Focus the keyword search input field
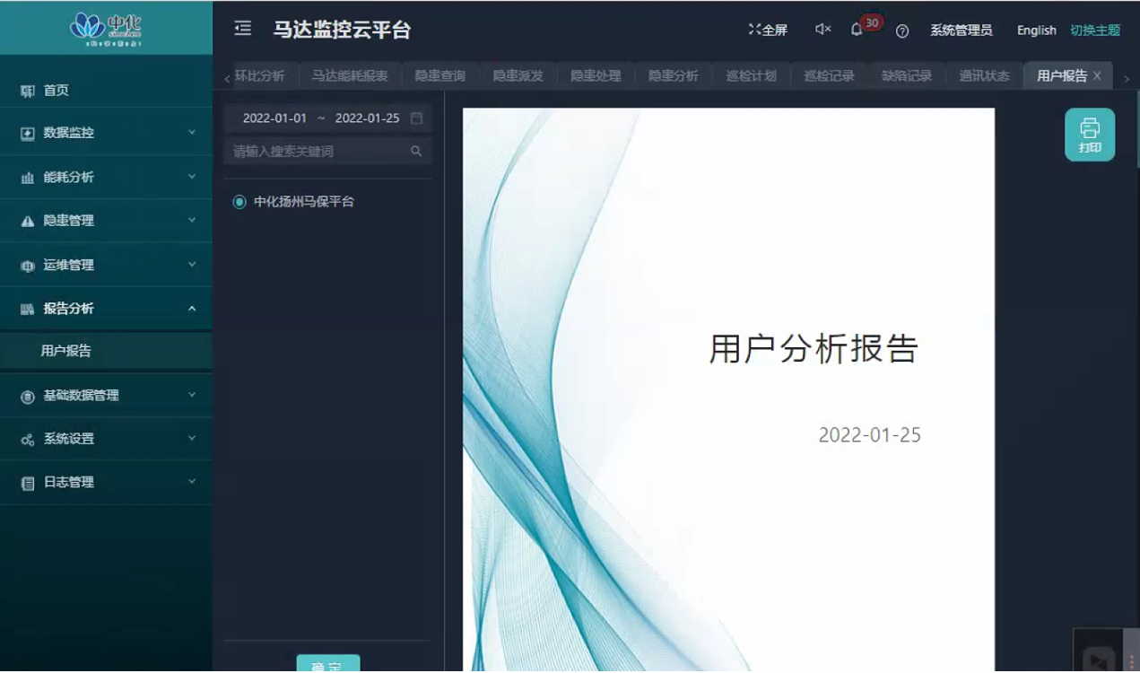 (318, 152)
